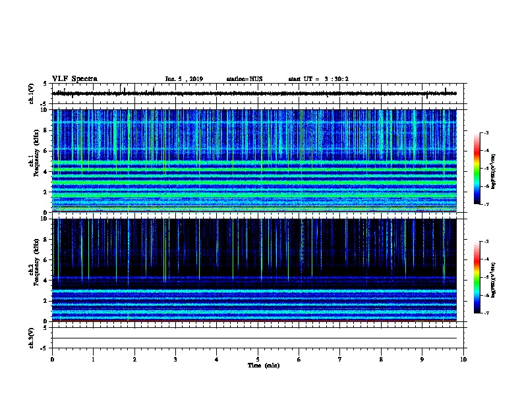This screenshot has height=403, width=522.
Task: Click time axis tick label "4"
Action: (217, 360)
